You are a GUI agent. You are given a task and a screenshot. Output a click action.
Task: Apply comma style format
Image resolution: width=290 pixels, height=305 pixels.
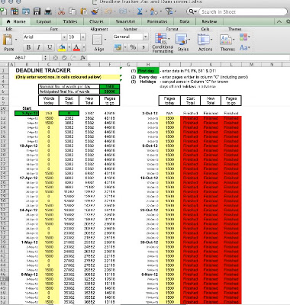[x=143, y=47]
